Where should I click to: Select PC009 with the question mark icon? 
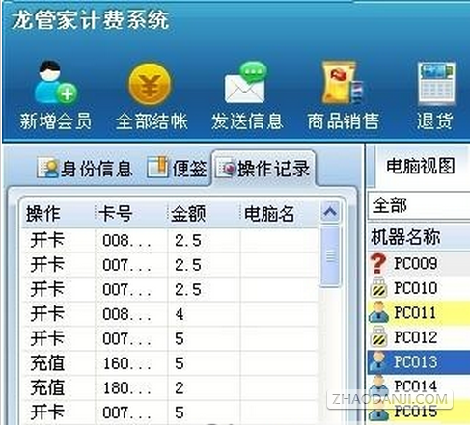coord(419,264)
